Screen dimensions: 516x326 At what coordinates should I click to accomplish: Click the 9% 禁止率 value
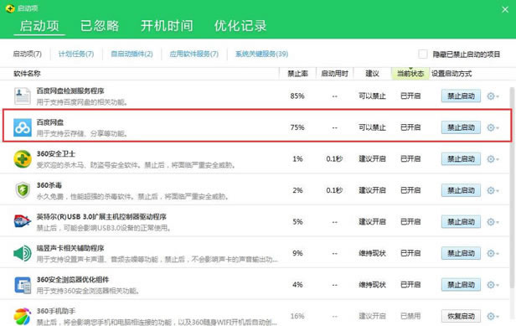[297, 253]
